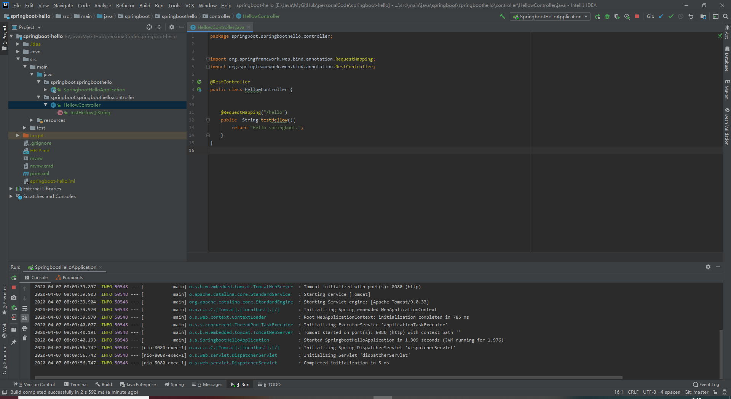Run with Coverage from the top toolbar
This screenshot has width=731, height=399.
(x=617, y=16)
